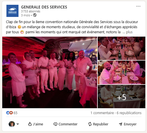This screenshot has height=133, width=147.
Task: Click the 3 753 abonnés follower count
Action: (x=31, y=11)
